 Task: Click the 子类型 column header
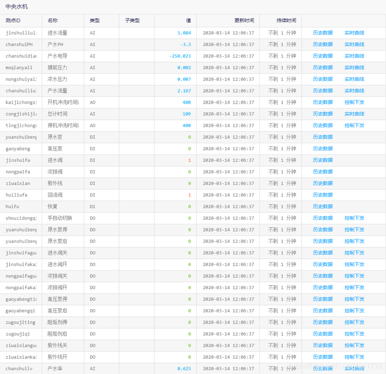132,21
